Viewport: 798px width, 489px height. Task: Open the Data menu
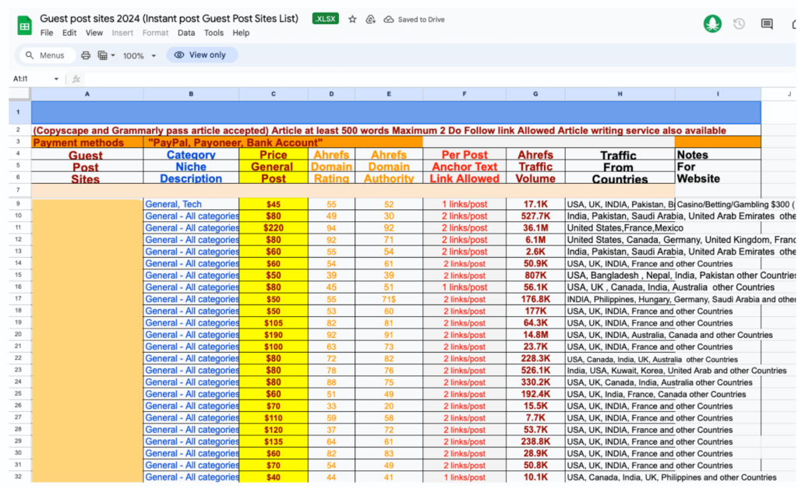189,33
